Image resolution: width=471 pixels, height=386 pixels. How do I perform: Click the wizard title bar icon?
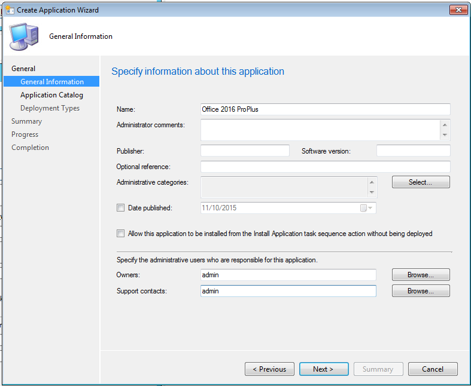pyautogui.click(x=10, y=10)
